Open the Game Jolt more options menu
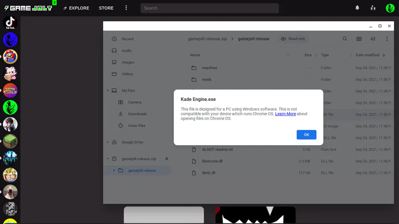This screenshot has width=399, height=224. coord(126,8)
